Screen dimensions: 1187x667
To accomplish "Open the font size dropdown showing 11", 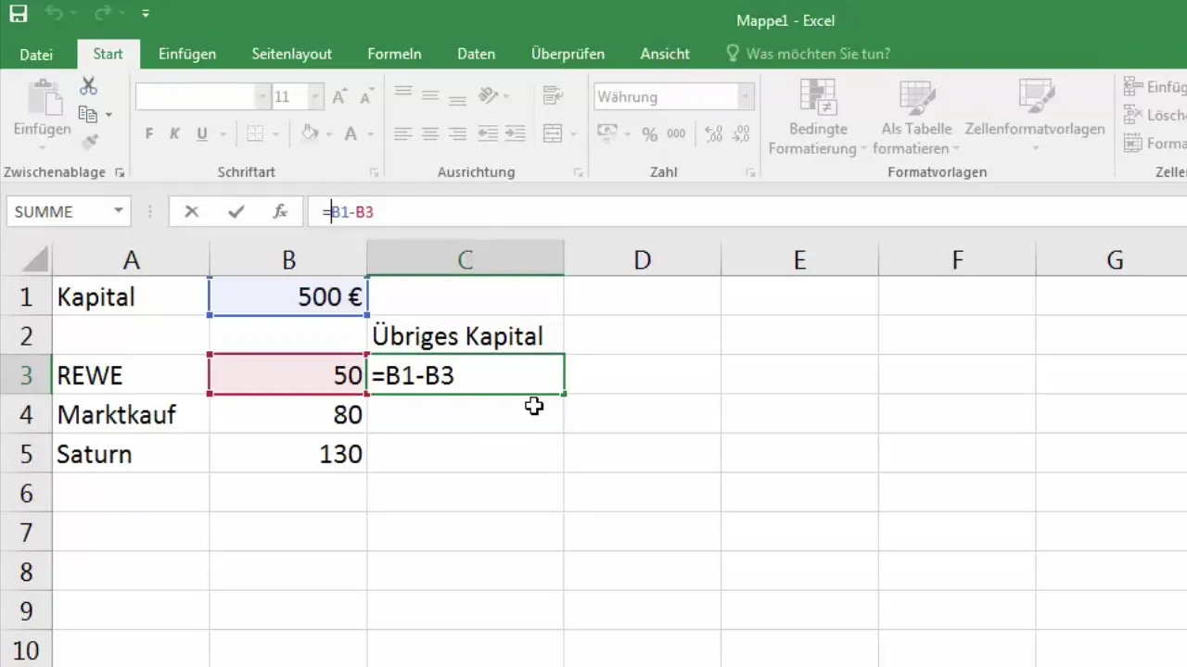I will 316,96.
